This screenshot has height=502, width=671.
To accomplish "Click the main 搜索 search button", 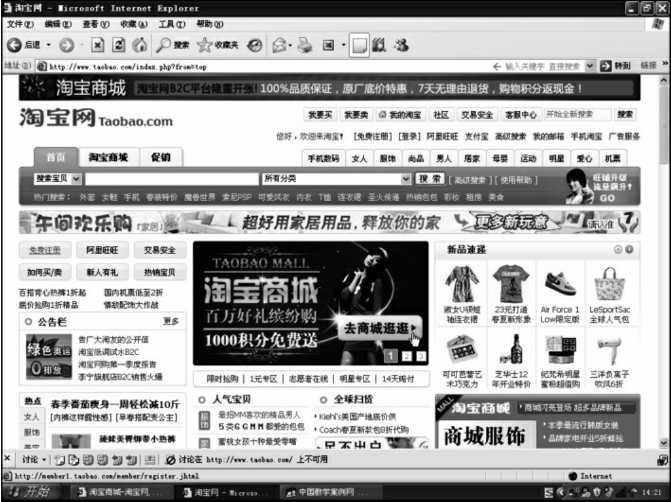I will tap(430, 178).
